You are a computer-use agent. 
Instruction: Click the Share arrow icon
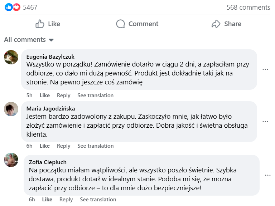[x=216, y=24]
